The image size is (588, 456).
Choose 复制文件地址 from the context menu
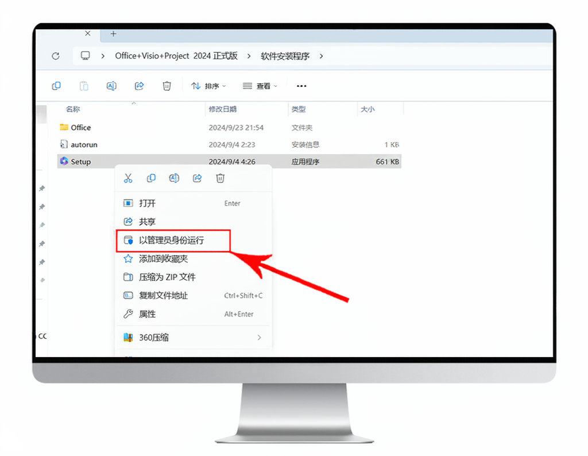point(194,295)
